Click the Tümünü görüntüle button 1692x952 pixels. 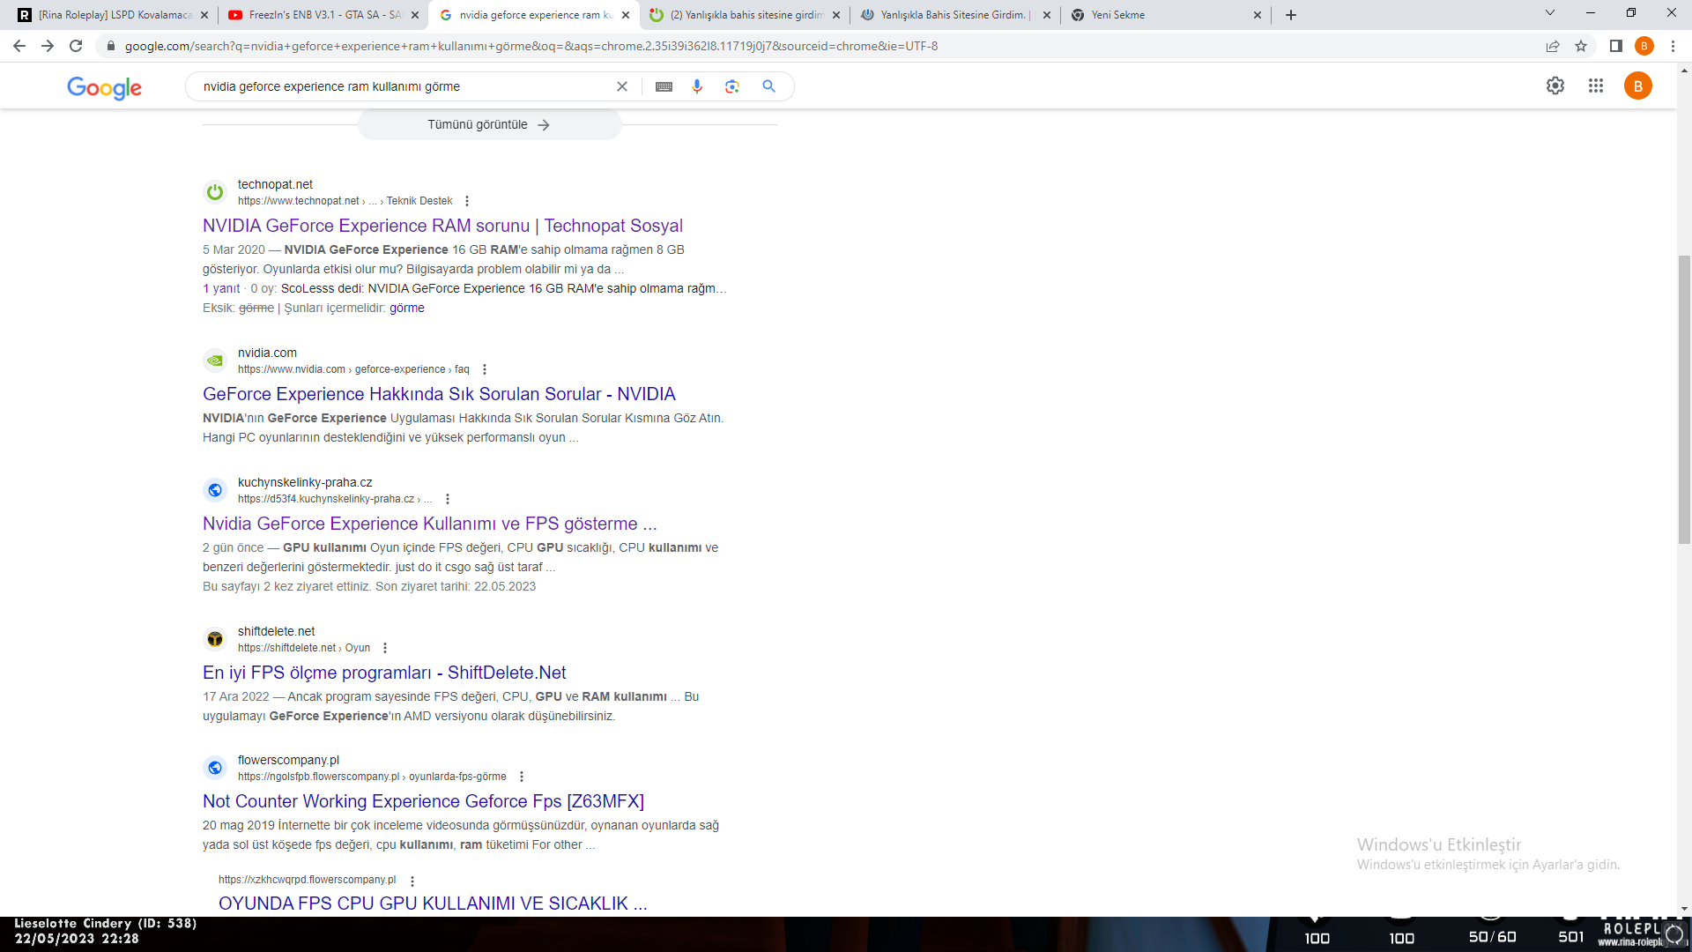click(x=489, y=125)
